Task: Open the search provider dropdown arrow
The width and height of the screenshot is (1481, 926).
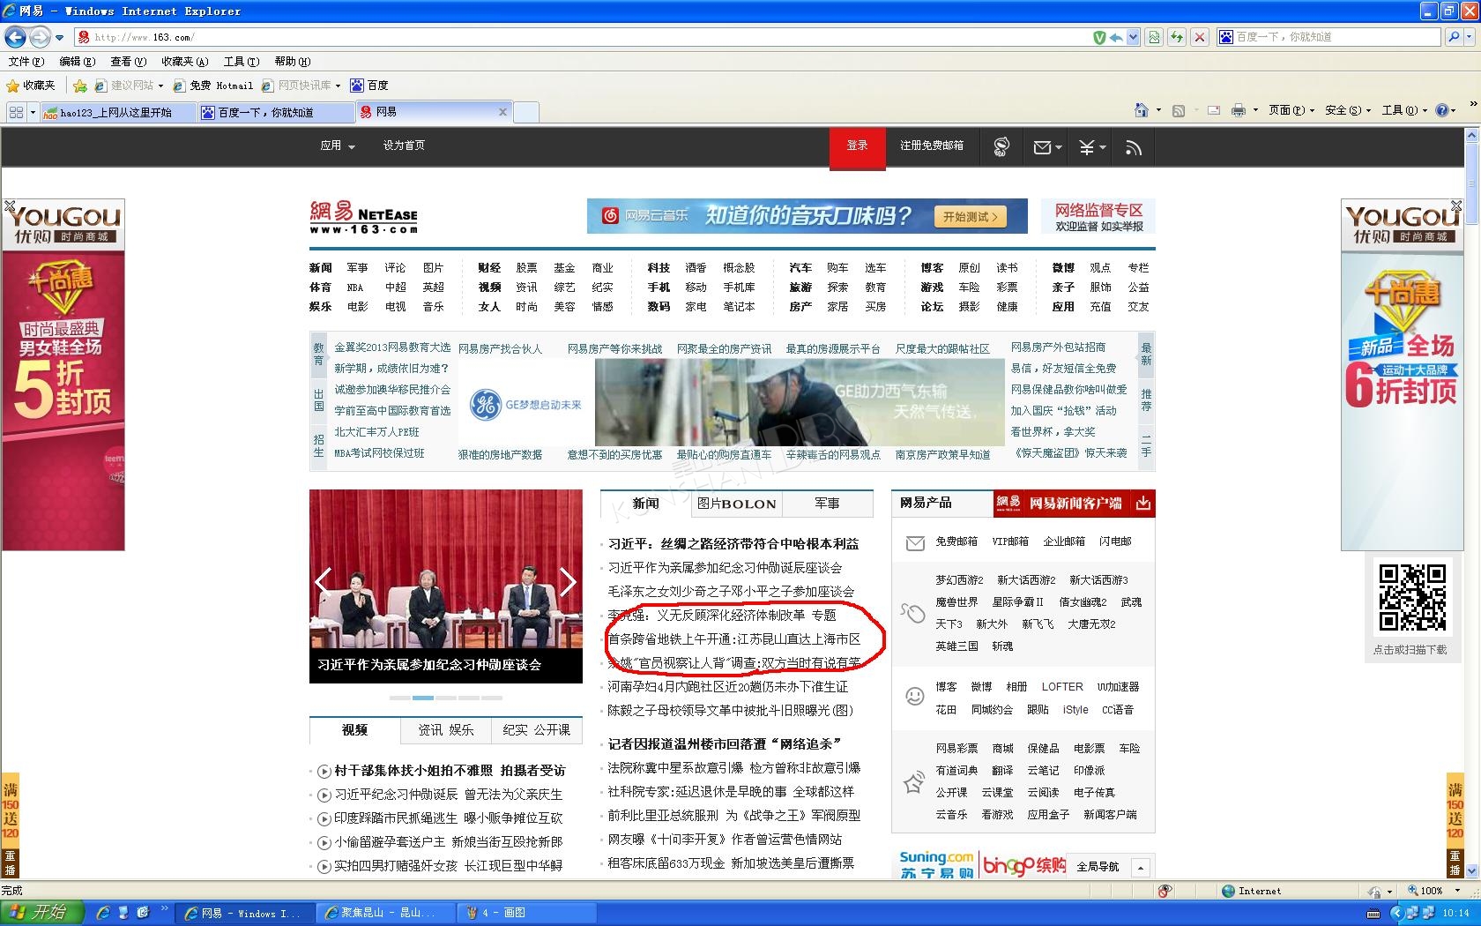Action: coord(1470,37)
